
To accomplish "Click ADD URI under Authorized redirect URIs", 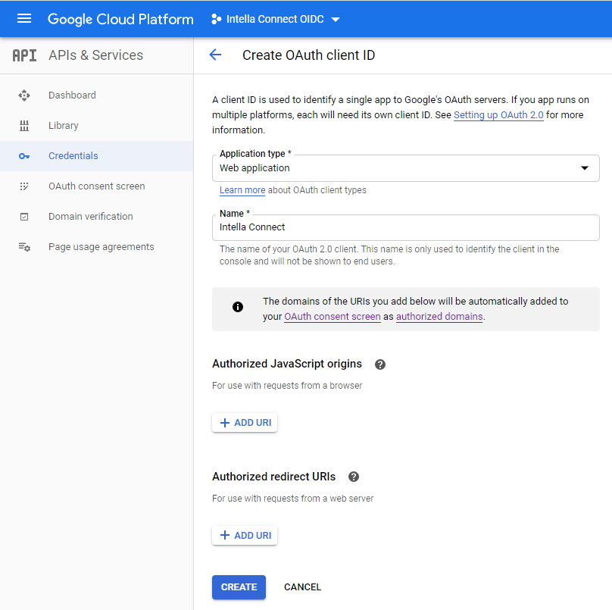I will tap(244, 534).
